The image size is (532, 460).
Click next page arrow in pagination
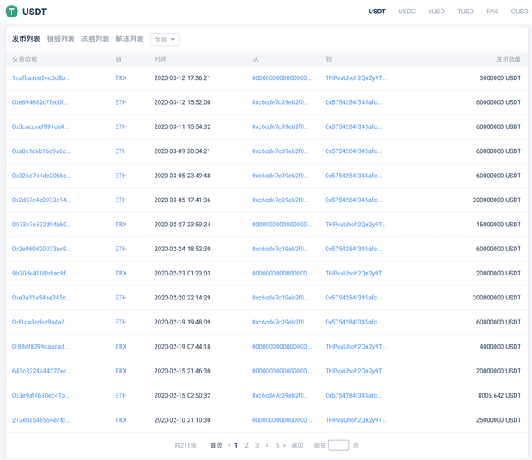coord(284,445)
